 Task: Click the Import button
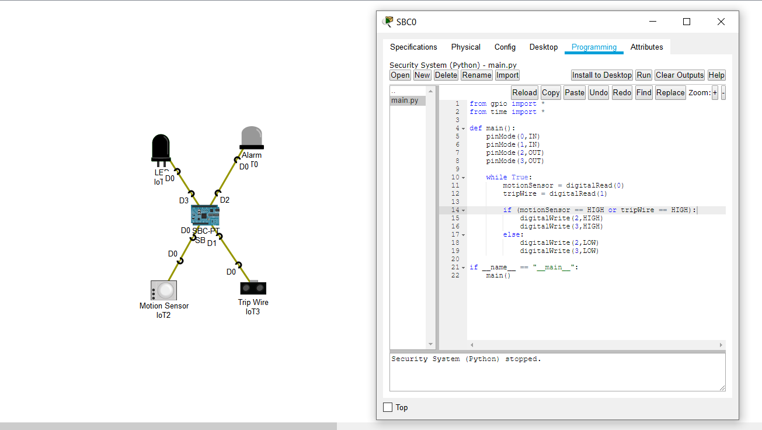[507, 75]
